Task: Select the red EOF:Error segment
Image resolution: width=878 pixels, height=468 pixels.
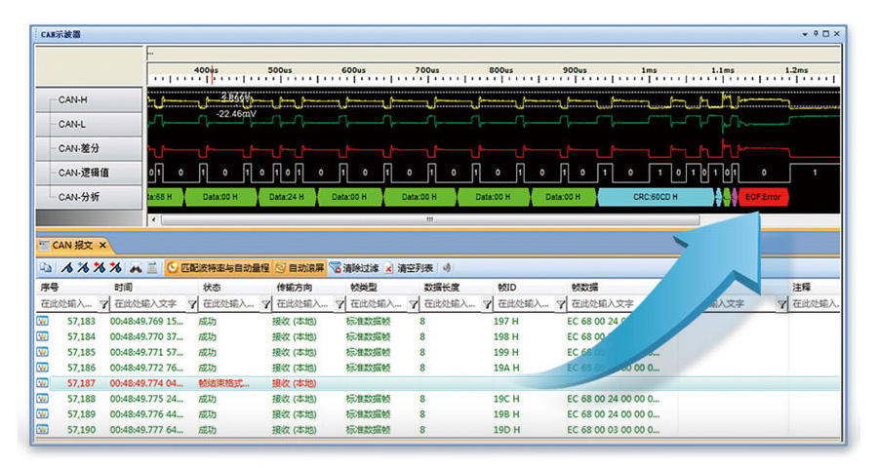Action: pyautogui.click(x=765, y=197)
